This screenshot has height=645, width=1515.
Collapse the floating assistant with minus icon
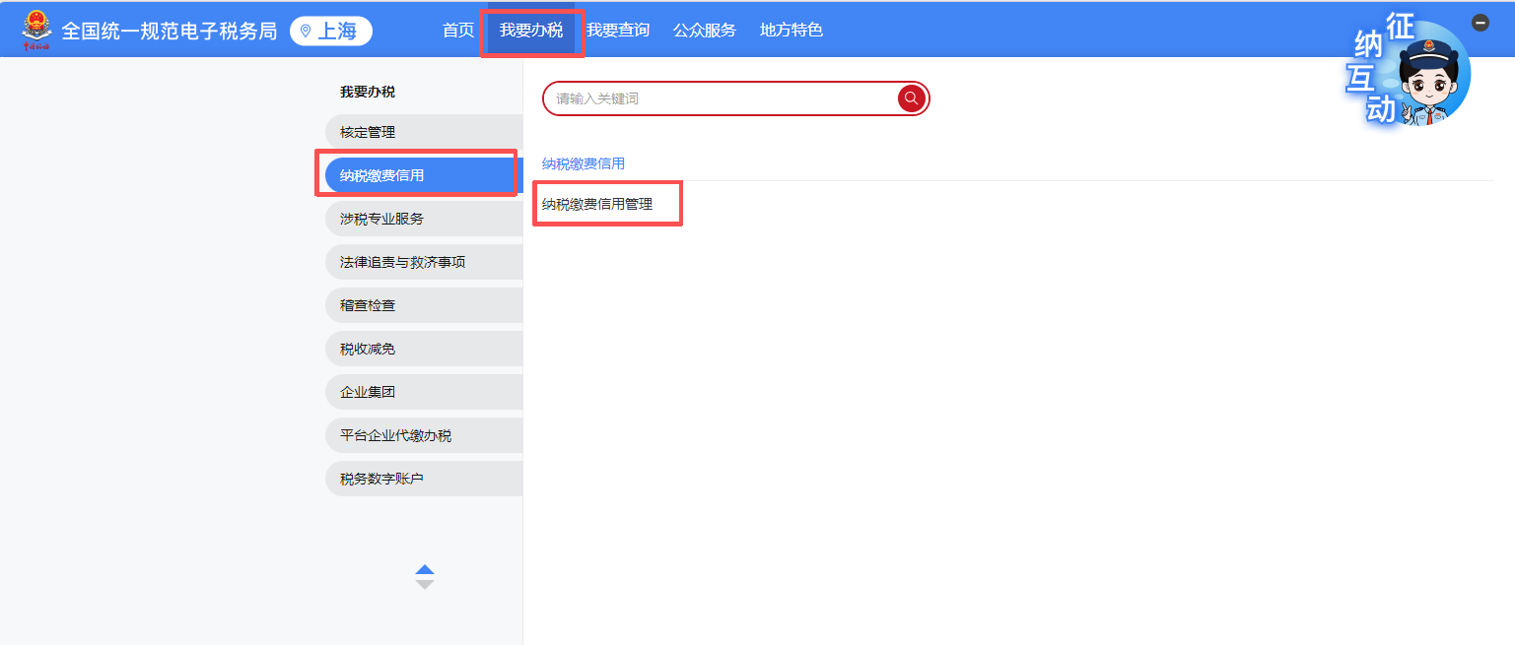[x=1480, y=23]
